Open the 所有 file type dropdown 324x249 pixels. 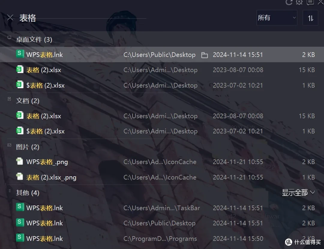(277, 18)
